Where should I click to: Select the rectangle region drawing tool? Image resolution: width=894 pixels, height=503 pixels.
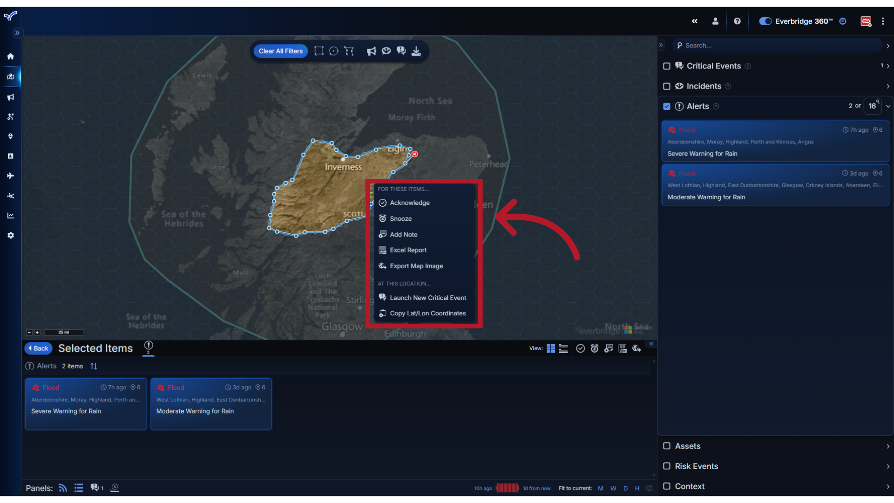(x=319, y=51)
